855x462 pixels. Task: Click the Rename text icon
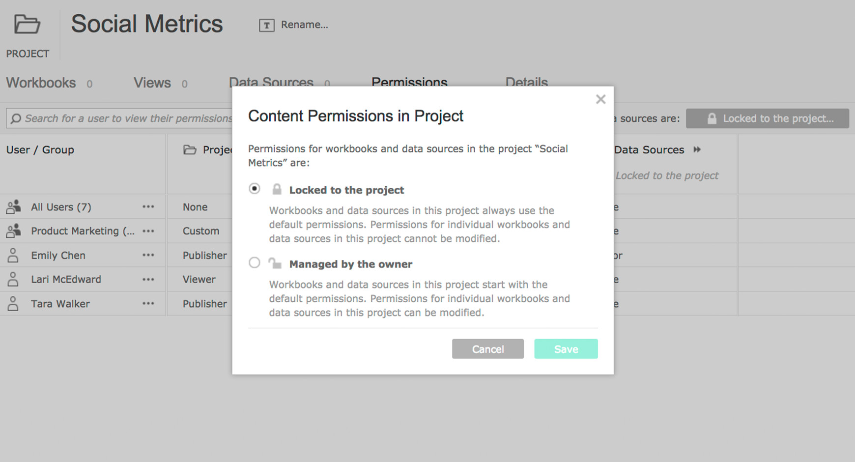(x=267, y=25)
